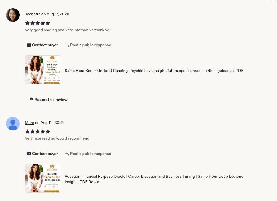Open the Mare reviewer name link
Screen dimensions: 277x201
pos(29,123)
